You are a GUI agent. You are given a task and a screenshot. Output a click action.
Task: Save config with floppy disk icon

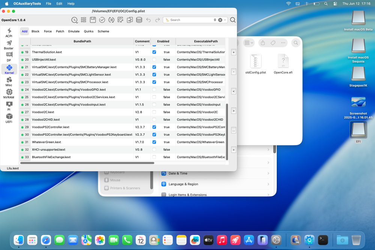tap(93, 20)
